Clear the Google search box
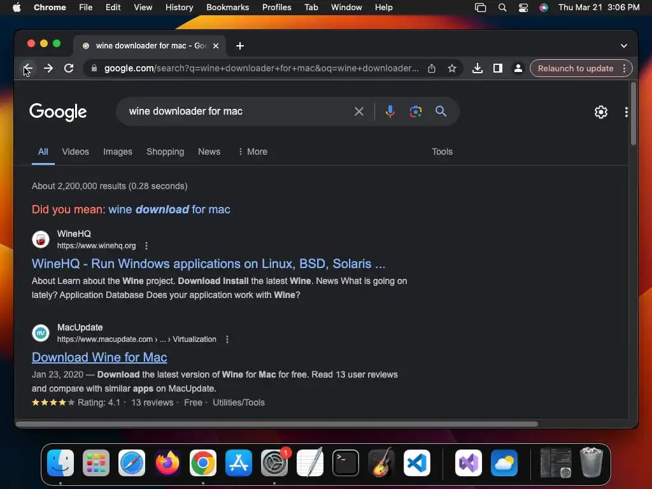This screenshot has width=652, height=489. (x=359, y=111)
